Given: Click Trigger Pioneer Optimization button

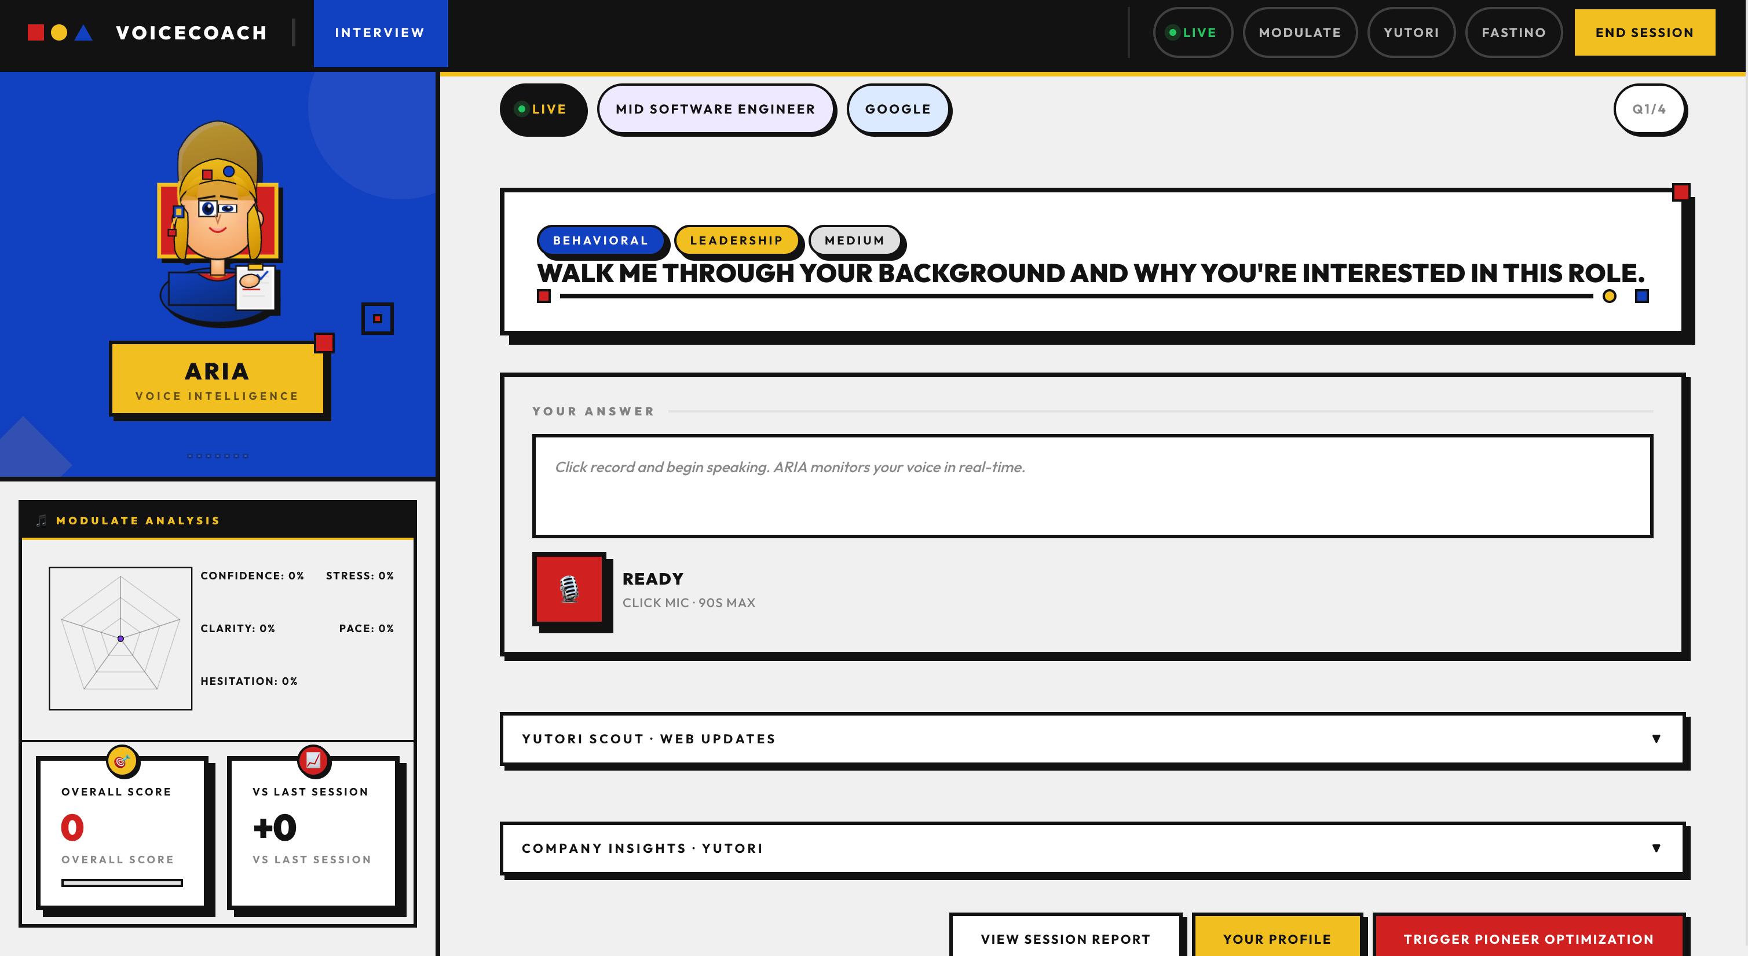Looking at the screenshot, I should (1528, 939).
